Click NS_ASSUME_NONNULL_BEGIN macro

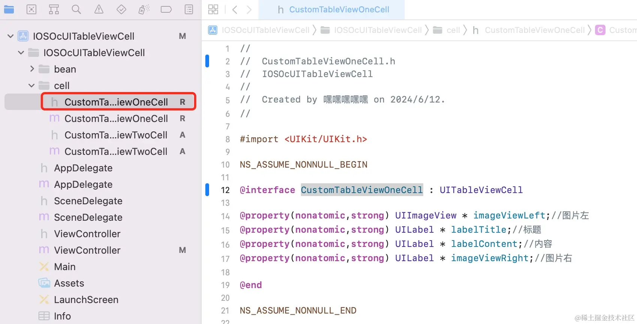(x=304, y=165)
